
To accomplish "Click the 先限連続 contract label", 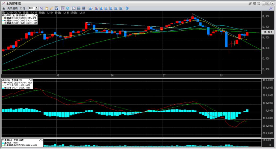I will (x=12, y=8).
